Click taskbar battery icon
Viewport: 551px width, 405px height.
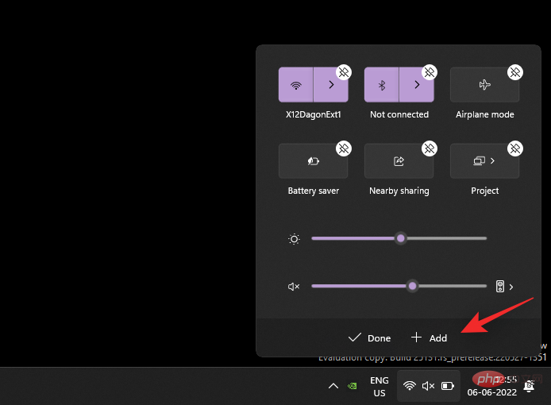coord(448,386)
